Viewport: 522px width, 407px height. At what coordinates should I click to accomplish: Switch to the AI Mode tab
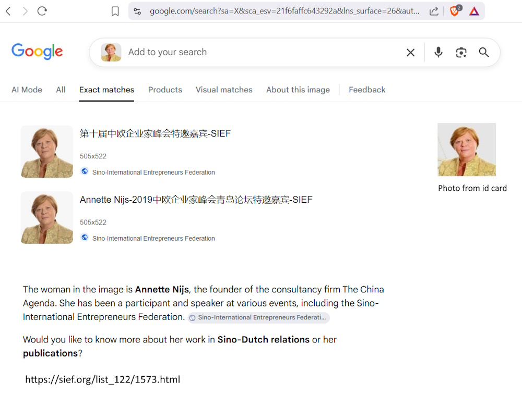(27, 90)
